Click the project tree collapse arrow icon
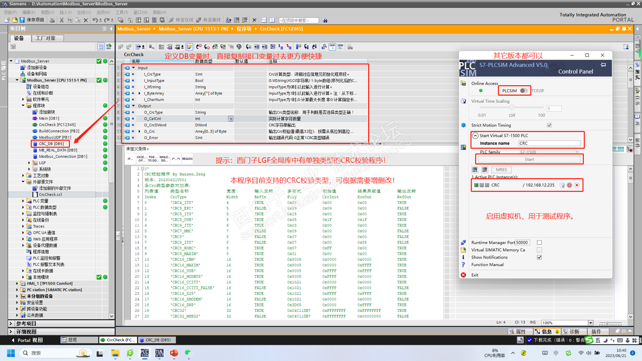642x361 pixels. pos(111,29)
